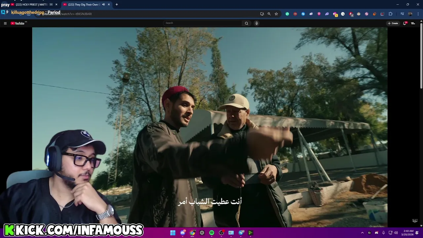Open the Windows Start menu
The width and height of the screenshot is (423, 238).
[173, 233]
